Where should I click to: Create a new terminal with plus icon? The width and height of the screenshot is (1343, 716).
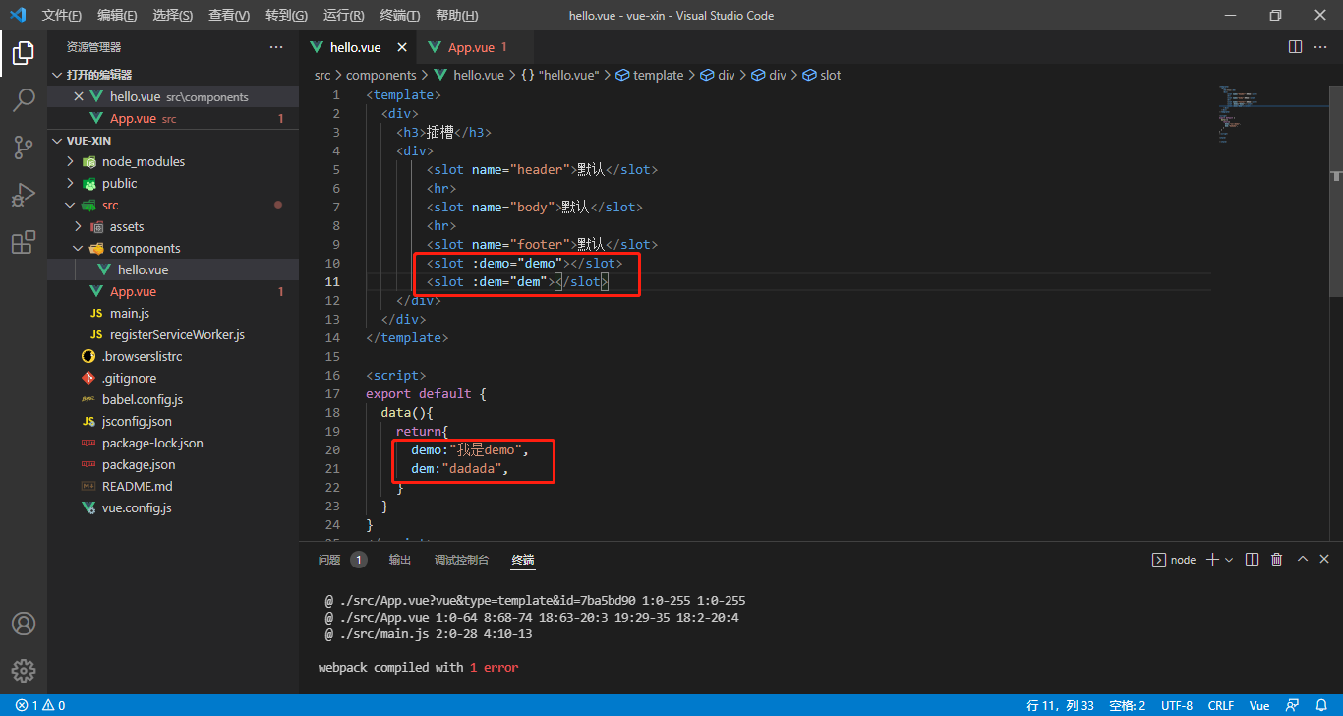pyautogui.click(x=1212, y=559)
